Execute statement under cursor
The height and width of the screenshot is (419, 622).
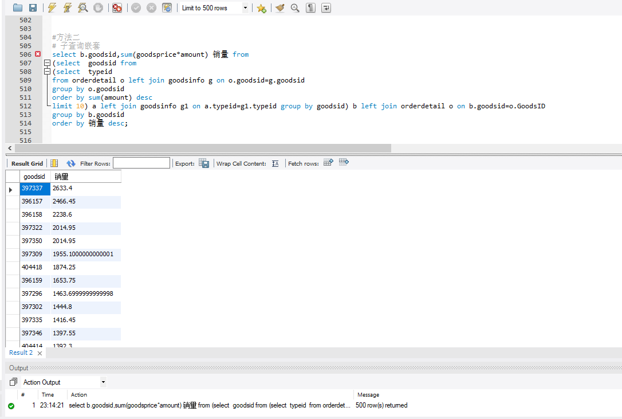click(x=68, y=8)
